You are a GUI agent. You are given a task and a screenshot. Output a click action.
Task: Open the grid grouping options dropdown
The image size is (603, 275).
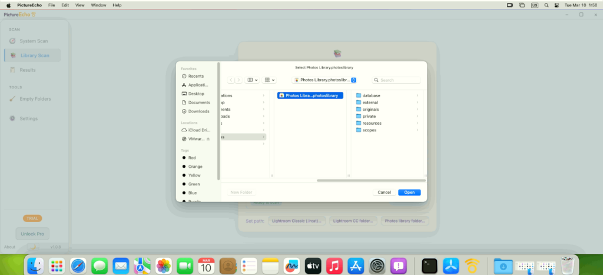pos(270,80)
